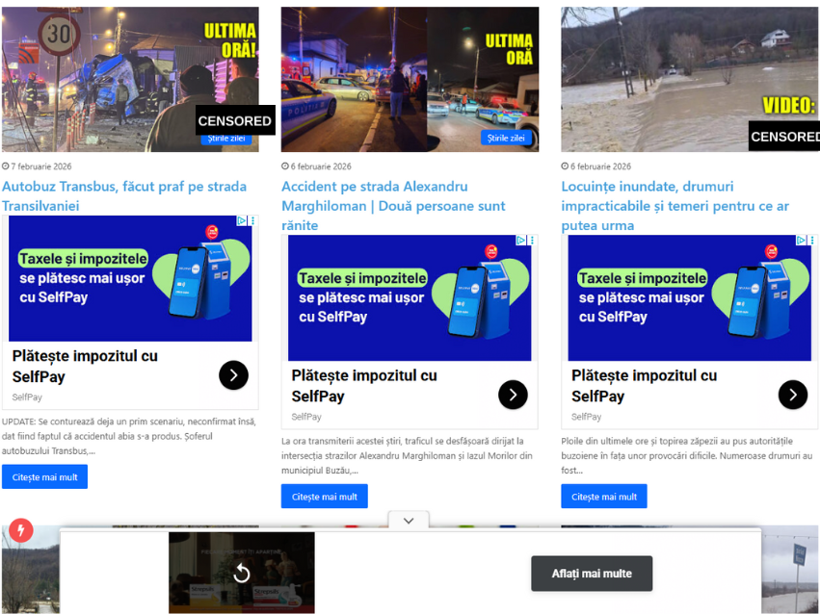
Task: Click 'Citește mai mult' under the Transbus article
Action: [x=44, y=476]
